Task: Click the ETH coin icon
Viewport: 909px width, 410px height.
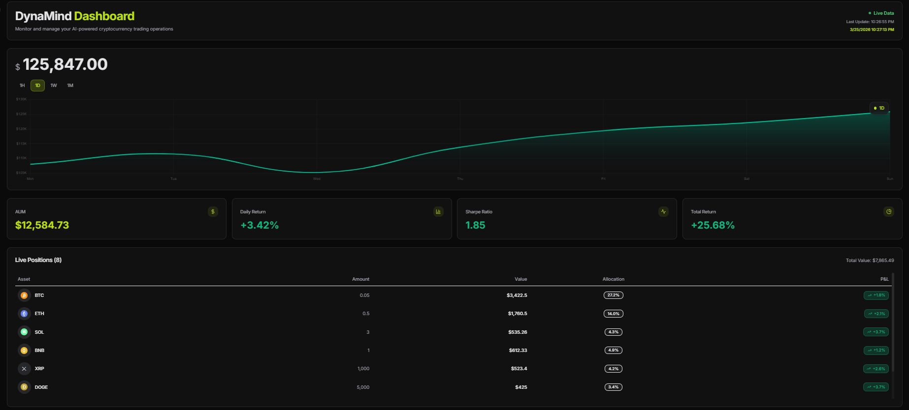Action: (x=24, y=314)
